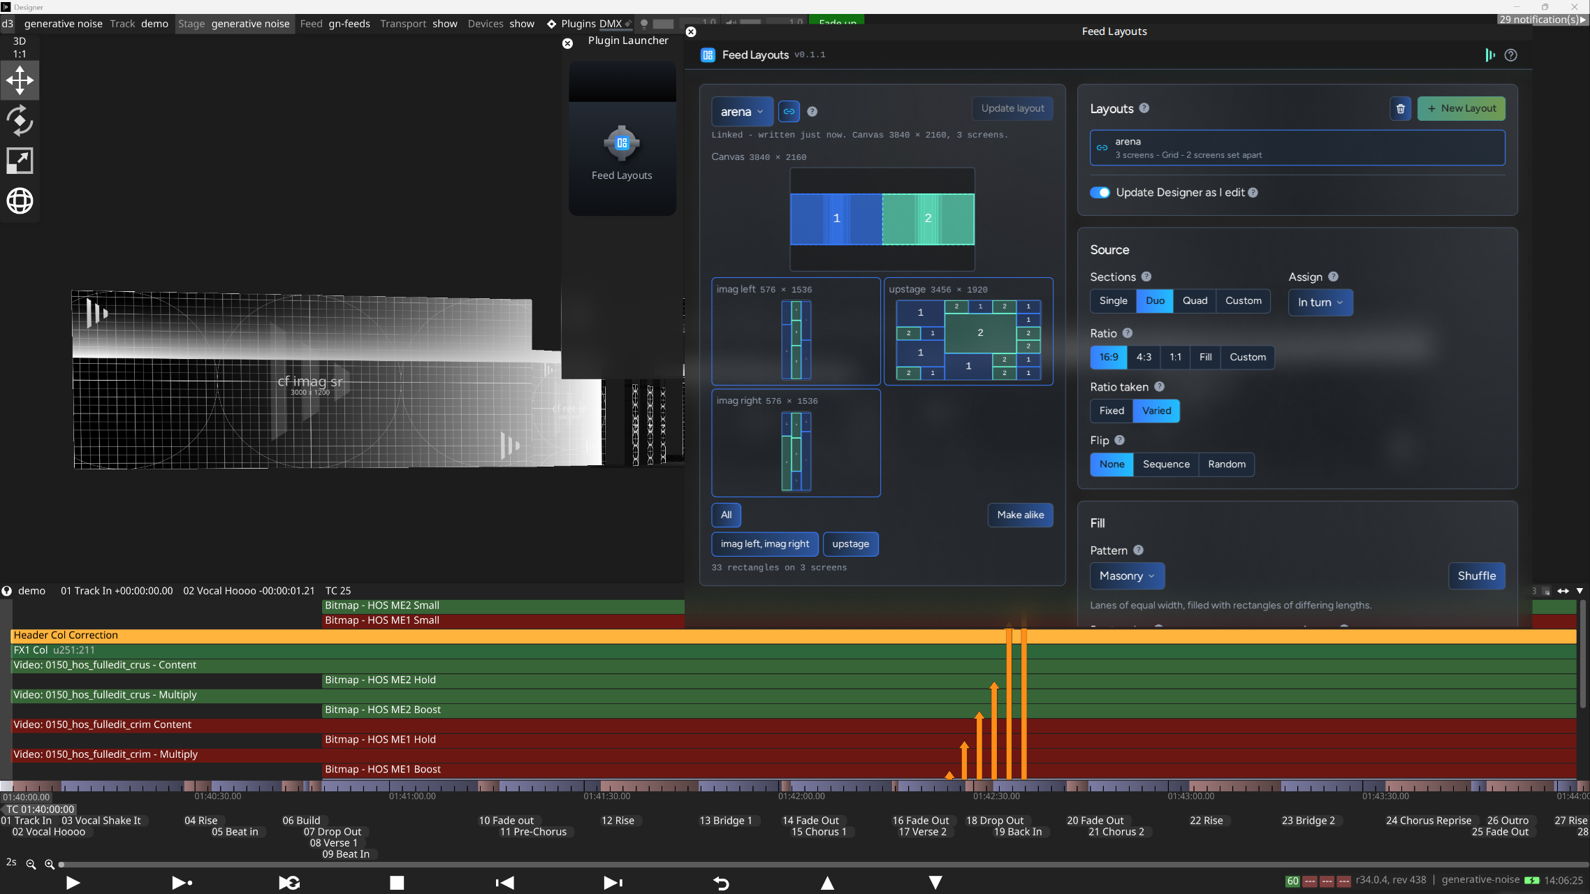The height and width of the screenshot is (894, 1590).
Task: Launch the Feed Layouts plugin icon
Action: click(622, 144)
